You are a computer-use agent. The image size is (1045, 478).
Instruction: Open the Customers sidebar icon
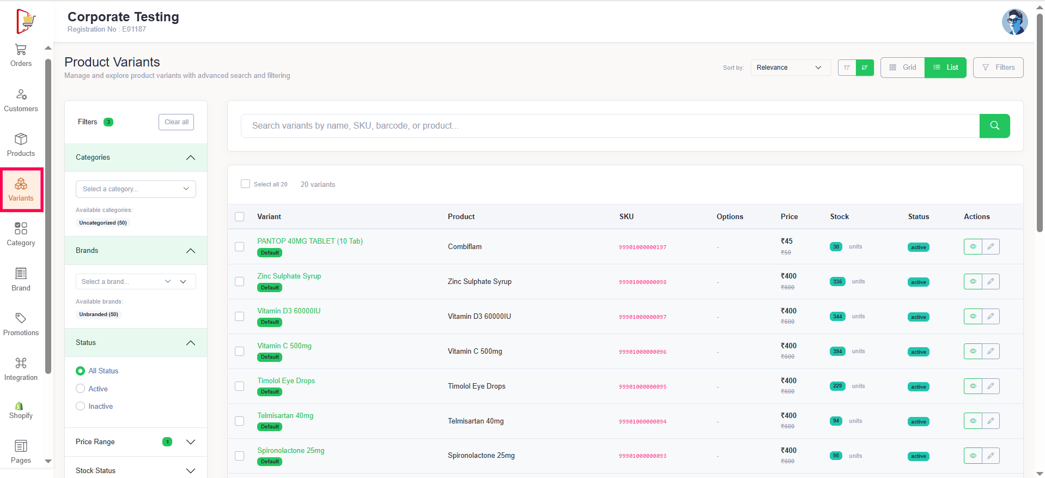point(21,95)
